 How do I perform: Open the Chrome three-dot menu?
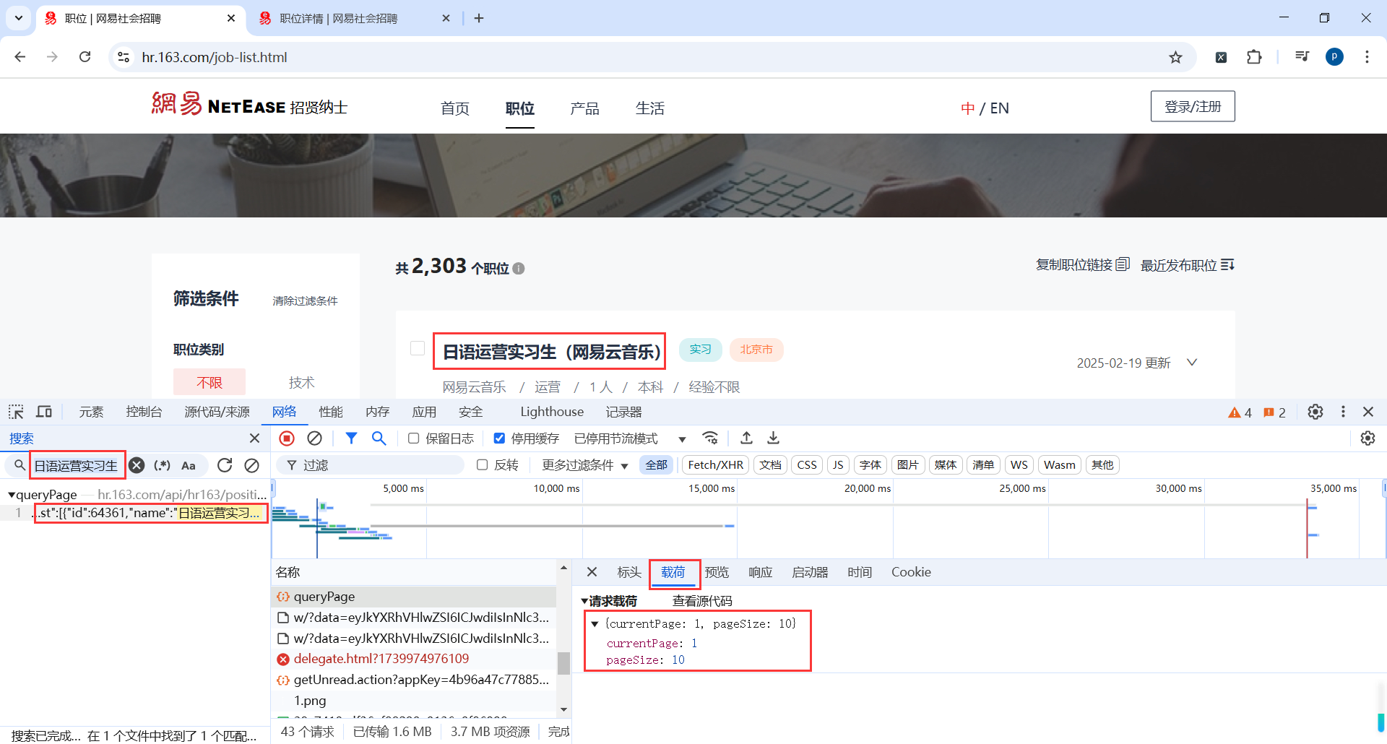[x=1367, y=57]
